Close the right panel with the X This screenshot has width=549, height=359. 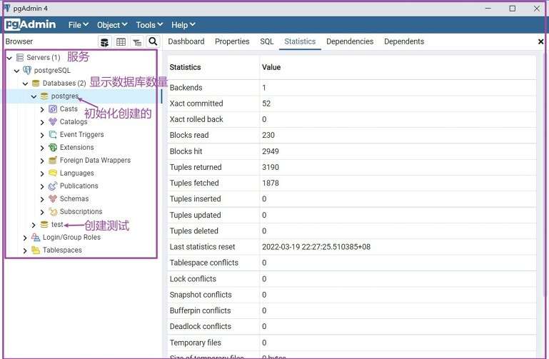click(x=540, y=41)
